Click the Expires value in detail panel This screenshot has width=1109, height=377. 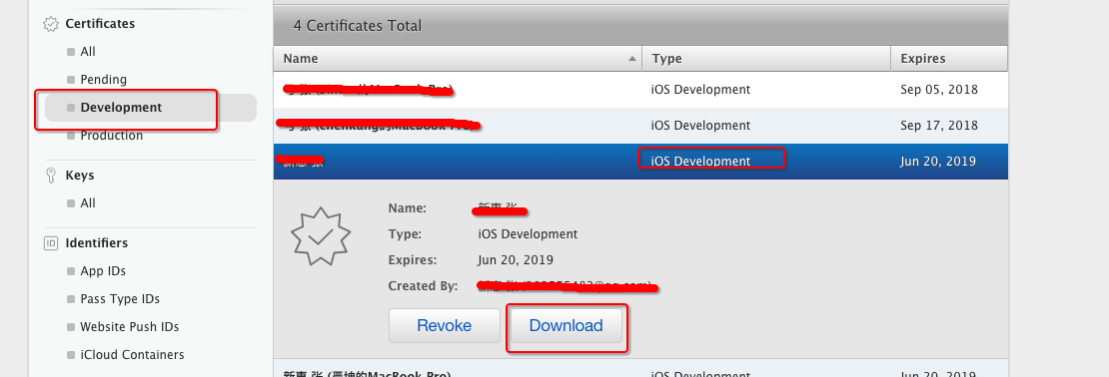click(x=516, y=259)
